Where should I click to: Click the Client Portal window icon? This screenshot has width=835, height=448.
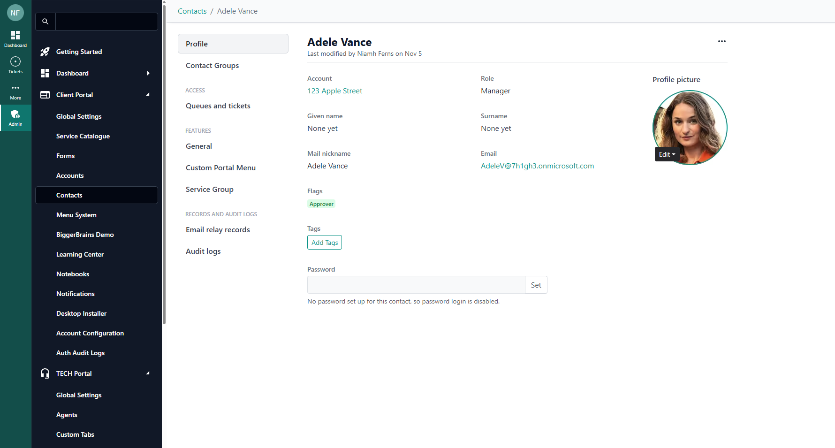[x=45, y=95]
